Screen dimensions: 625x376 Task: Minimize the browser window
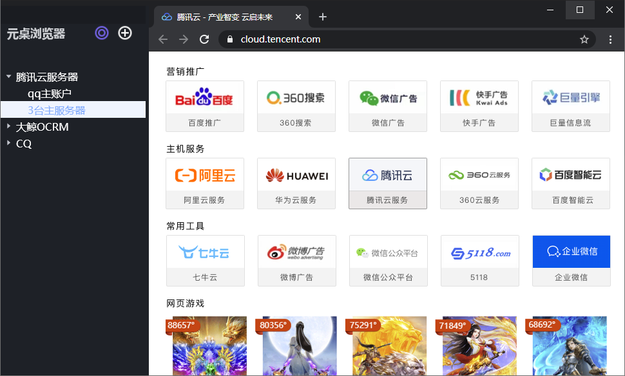[x=550, y=10]
